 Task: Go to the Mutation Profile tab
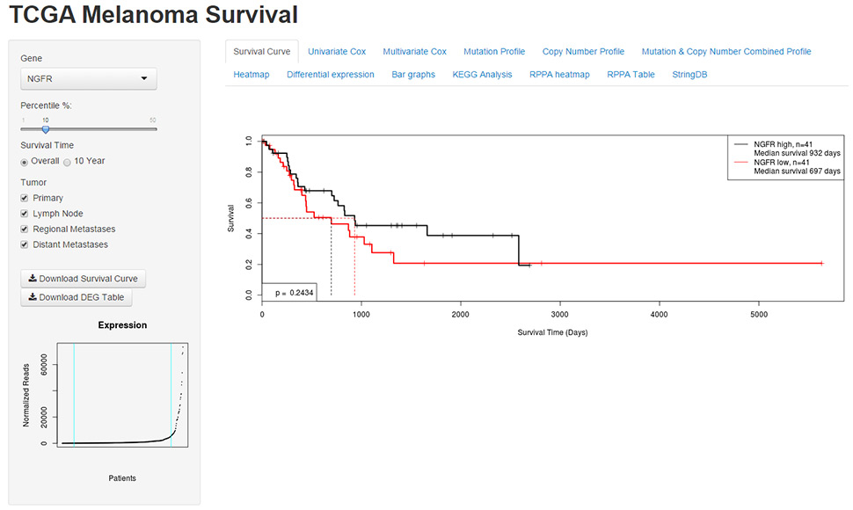[494, 52]
